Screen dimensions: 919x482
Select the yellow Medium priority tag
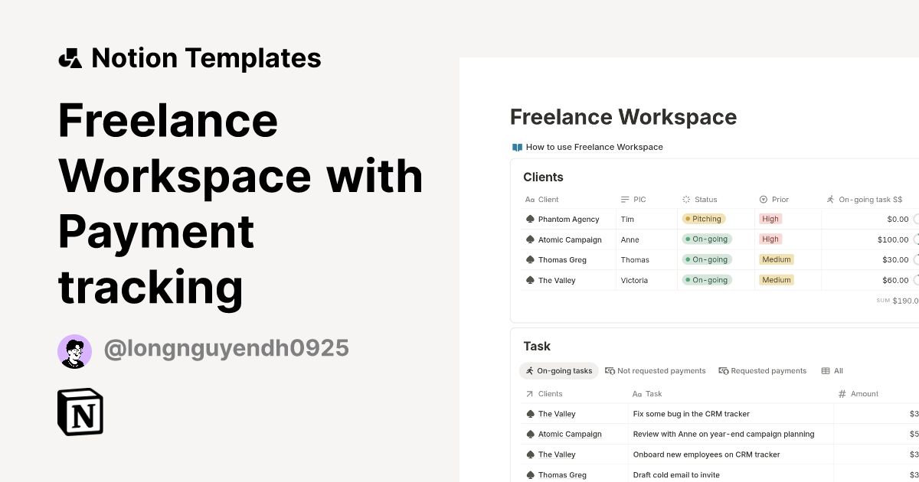[x=776, y=259]
